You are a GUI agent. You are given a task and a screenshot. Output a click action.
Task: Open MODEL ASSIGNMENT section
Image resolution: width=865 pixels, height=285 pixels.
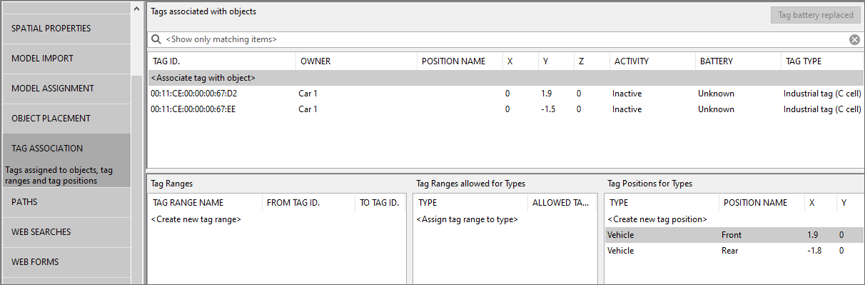(x=66, y=89)
